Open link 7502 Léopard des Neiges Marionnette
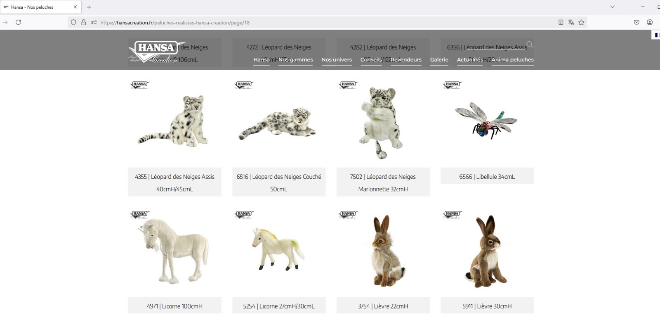The height and width of the screenshot is (320, 660). tap(383, 183)
